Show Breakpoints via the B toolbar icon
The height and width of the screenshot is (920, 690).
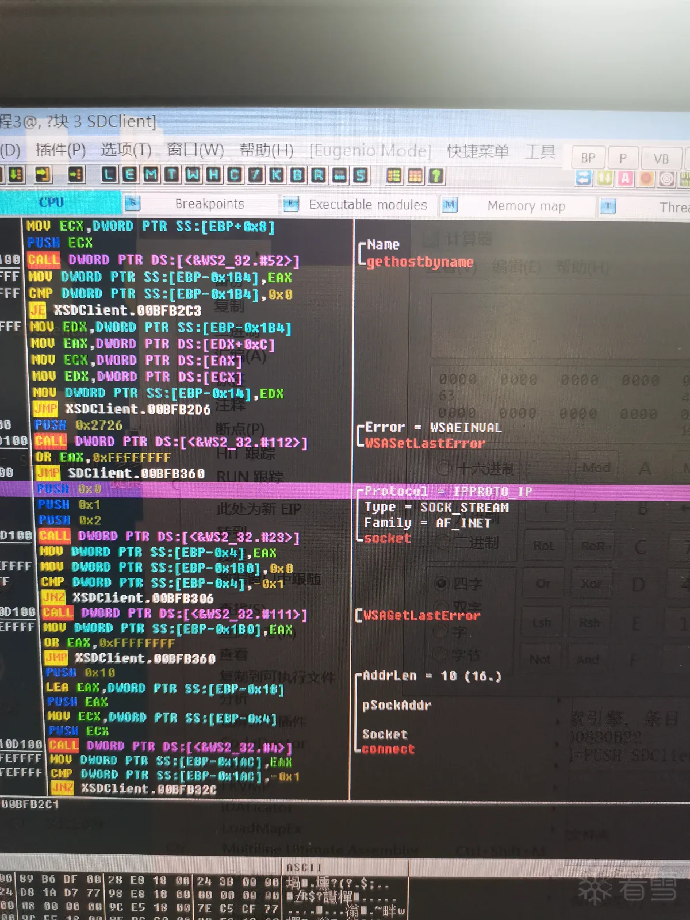click(x=297, y=175)
